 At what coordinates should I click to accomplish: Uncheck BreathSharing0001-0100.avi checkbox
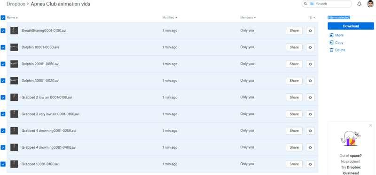[x=3, y=30]
